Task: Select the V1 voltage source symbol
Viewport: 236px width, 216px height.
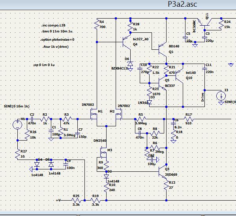Action: pyautogui.click(x=17, y=125)
